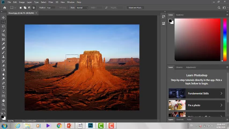This screenshot has width=229, height=129.
Task: Click the Home icon in options bar
Action: tap(5, 8)
